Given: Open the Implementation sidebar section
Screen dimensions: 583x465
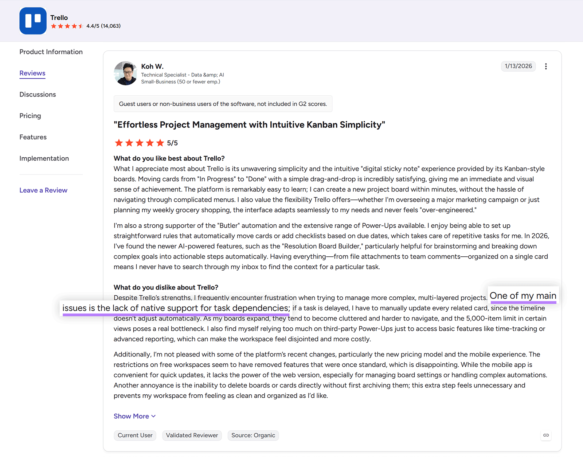Looking at the screenshot, I should (x=44, y=158).
